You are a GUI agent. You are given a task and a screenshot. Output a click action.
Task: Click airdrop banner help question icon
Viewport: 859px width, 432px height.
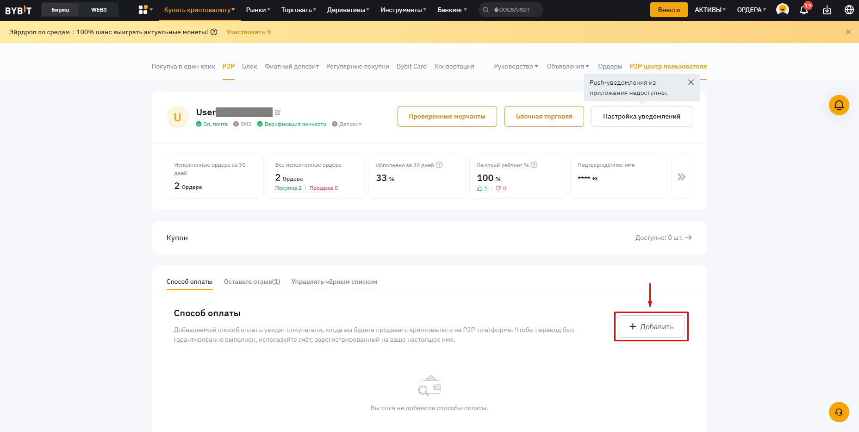[214, 32]
